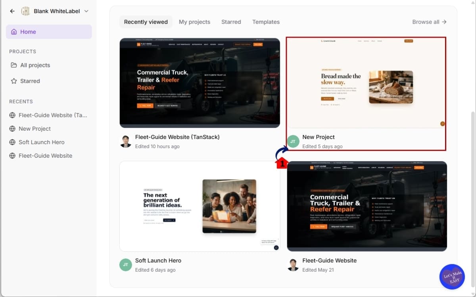The image size is (476, 297).
Task: Select the Recently viewed tab
Action: tap(146, 22)
